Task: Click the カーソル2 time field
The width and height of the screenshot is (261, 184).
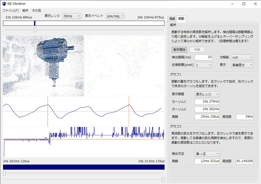Action: point(207,109)
